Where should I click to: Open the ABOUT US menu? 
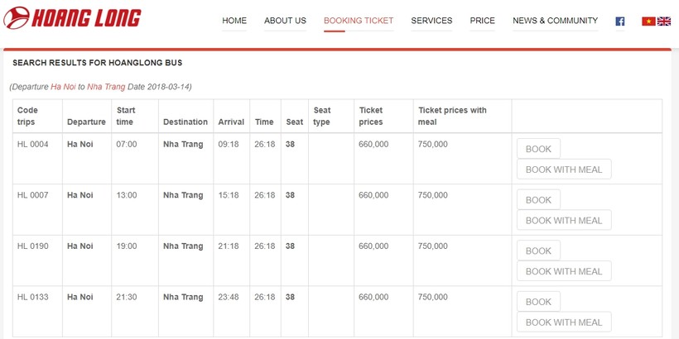click(285, 21)
